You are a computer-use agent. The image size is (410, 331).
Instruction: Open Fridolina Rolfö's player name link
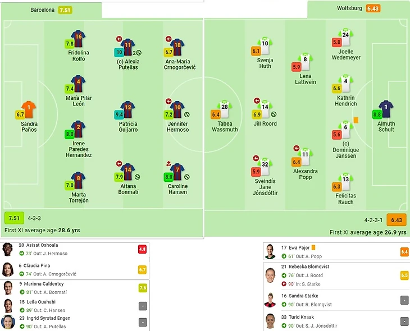tap(79, 56)
